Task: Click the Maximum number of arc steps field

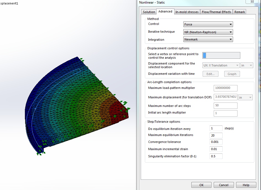Action: (225, 106)
